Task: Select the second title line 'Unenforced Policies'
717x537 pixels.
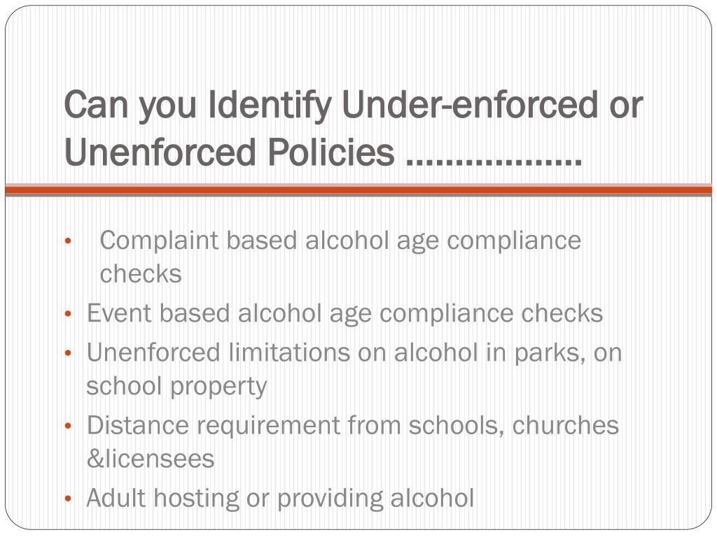Action: click(229, 152)
